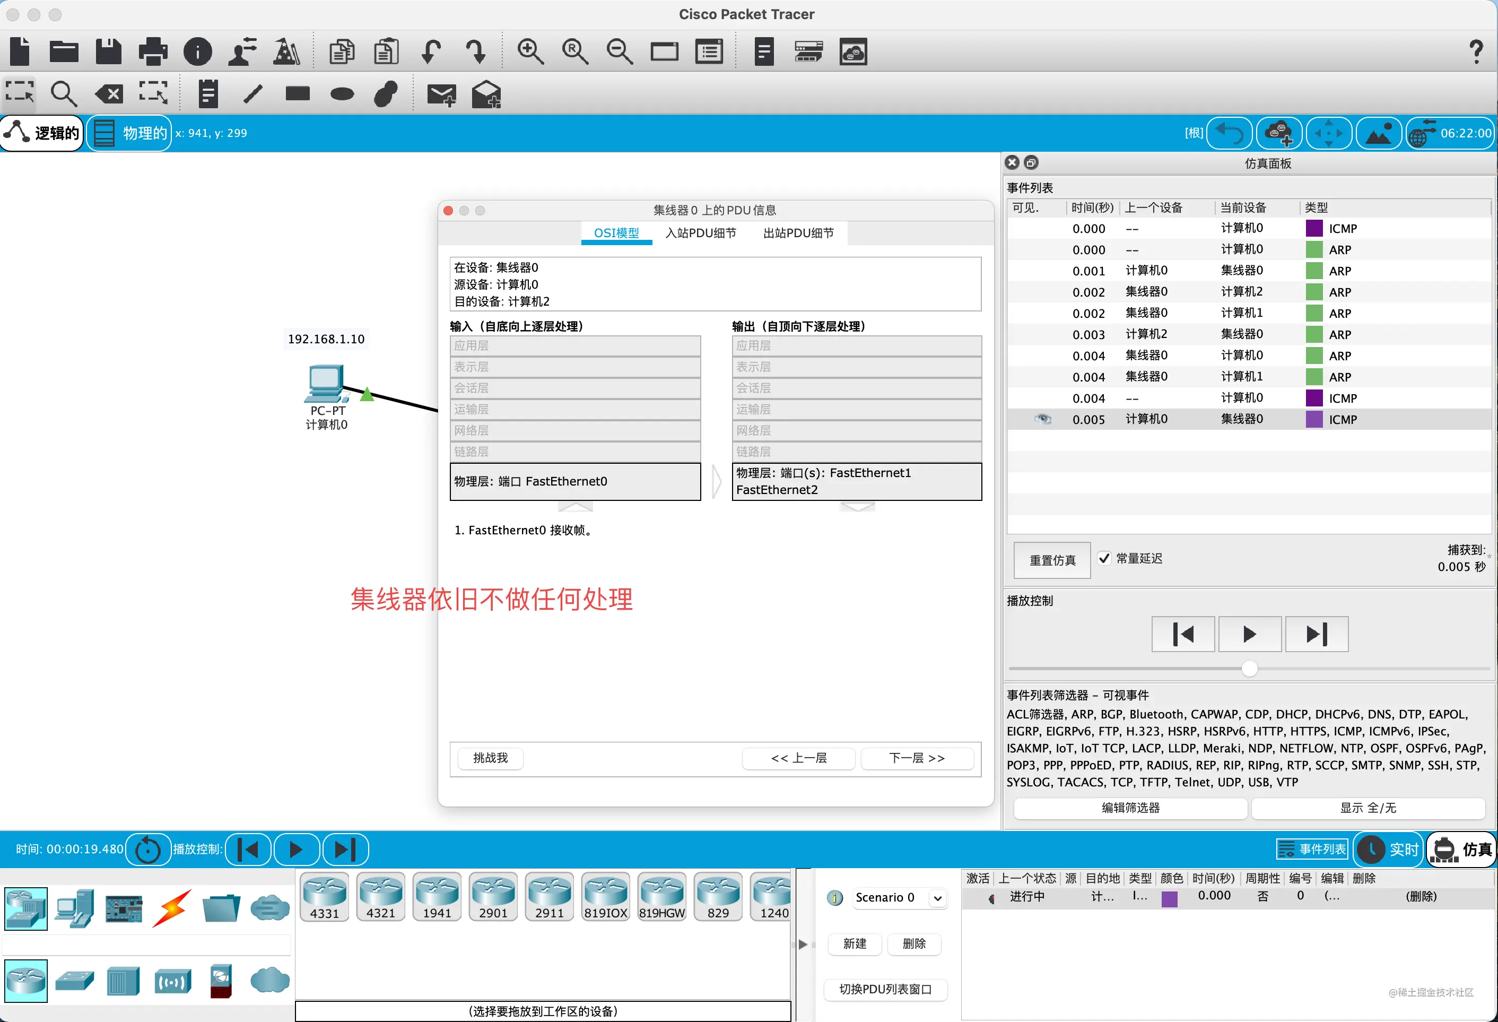Click the power cycle devices icon
The image size is (1498, 1022).
tap(147, 849)
